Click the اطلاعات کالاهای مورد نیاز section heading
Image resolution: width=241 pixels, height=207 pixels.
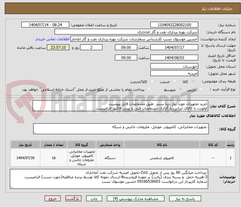pos(212,116)
